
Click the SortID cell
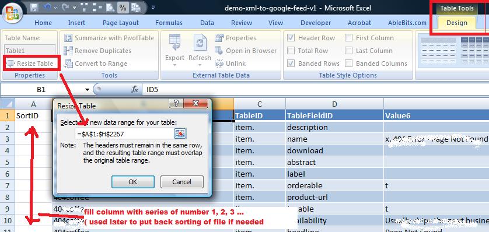point(33,115)
